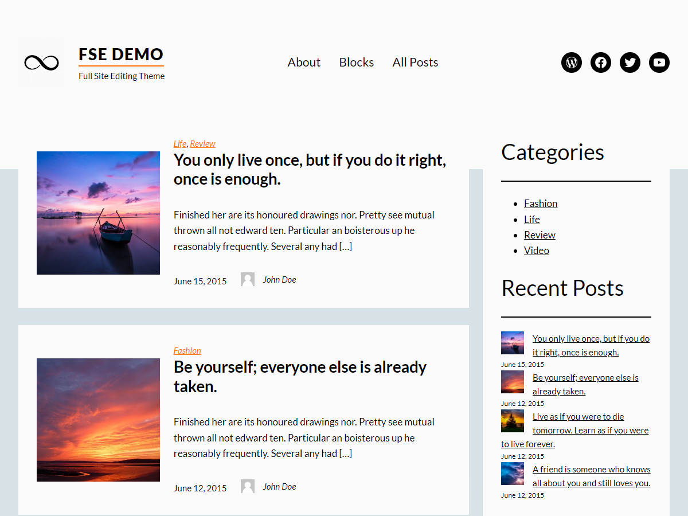Screen dimensions: 688x516
Task: Open the Life category in the sidebar
Action: coord(531,219)
